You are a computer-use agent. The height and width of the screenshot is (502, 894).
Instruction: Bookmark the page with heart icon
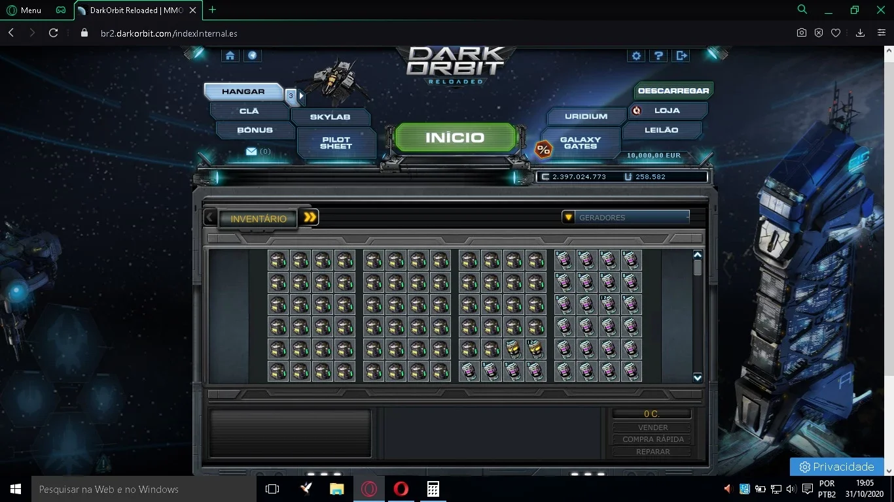(x=836, y=33)
